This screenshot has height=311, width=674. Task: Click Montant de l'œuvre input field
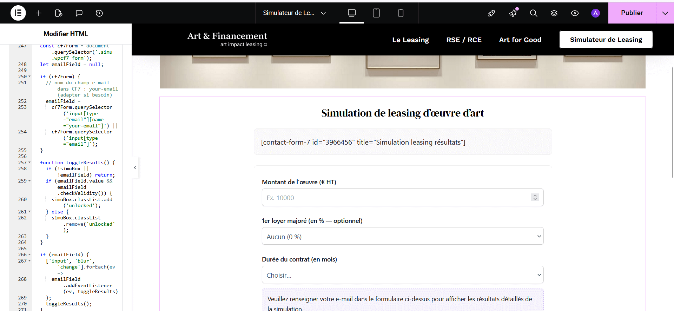pyautogui.click(x=403, y=197)
